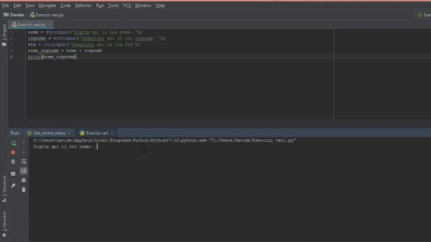
Task: Place cursor on the 'eta = int(input' line
Action: pyautogui.click(x=84, y=44)
